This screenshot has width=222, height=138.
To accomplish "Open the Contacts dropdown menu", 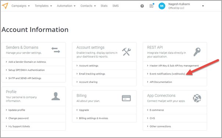I will coord(88,6).
